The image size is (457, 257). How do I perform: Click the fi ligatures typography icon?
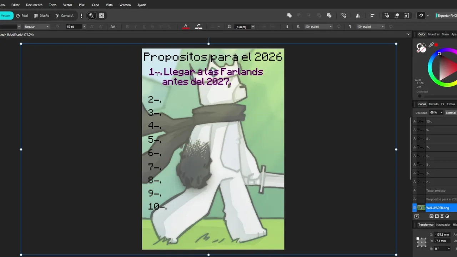(x=286, y=26)
